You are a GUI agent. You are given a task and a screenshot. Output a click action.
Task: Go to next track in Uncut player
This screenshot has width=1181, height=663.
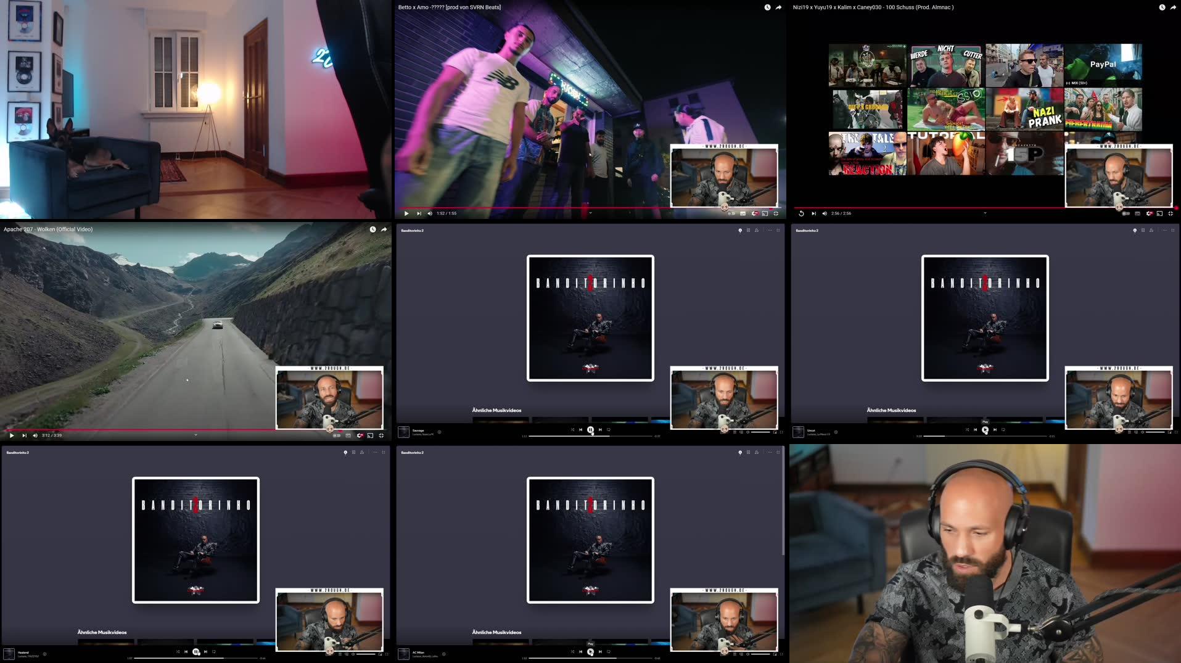click(995, 430)
